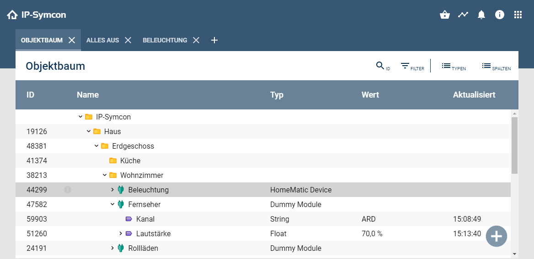Switch to the Alles Aus tab

[x=102, y=40]
